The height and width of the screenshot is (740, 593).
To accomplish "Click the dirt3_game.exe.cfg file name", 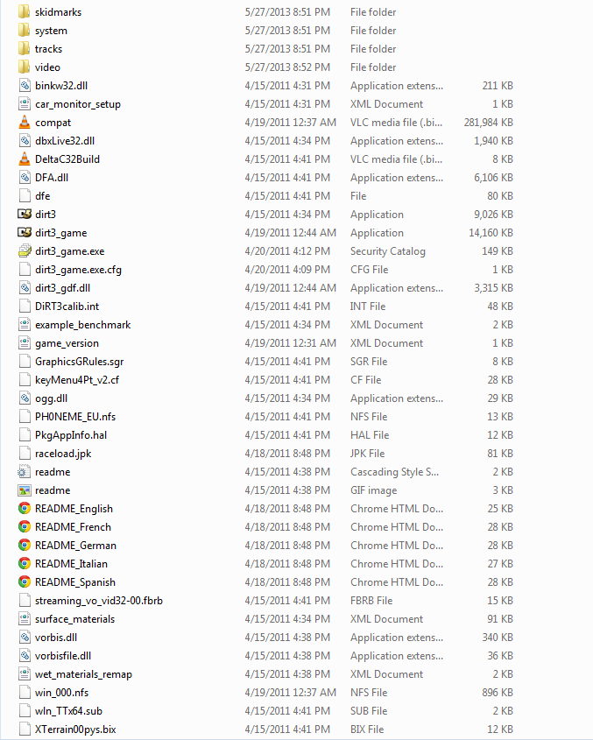I will point(78,270).
